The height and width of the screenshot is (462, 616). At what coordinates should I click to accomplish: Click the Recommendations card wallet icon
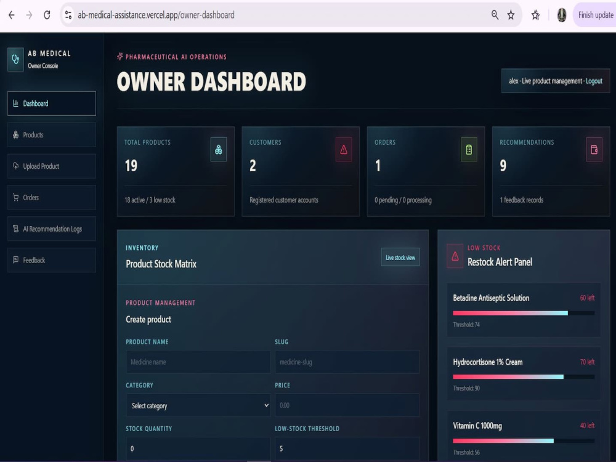click(594, 149)
